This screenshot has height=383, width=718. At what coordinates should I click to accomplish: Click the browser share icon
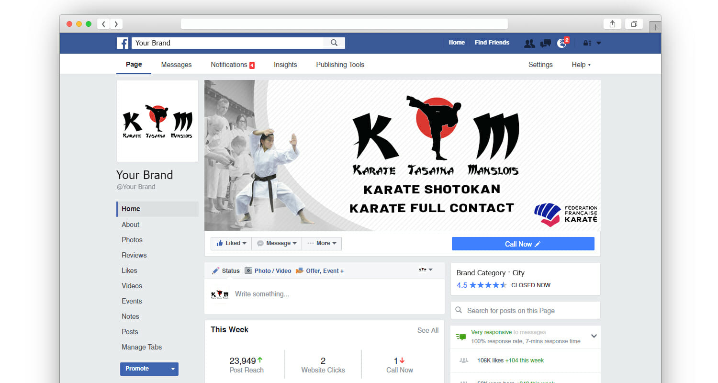click(x=612, y=24)
